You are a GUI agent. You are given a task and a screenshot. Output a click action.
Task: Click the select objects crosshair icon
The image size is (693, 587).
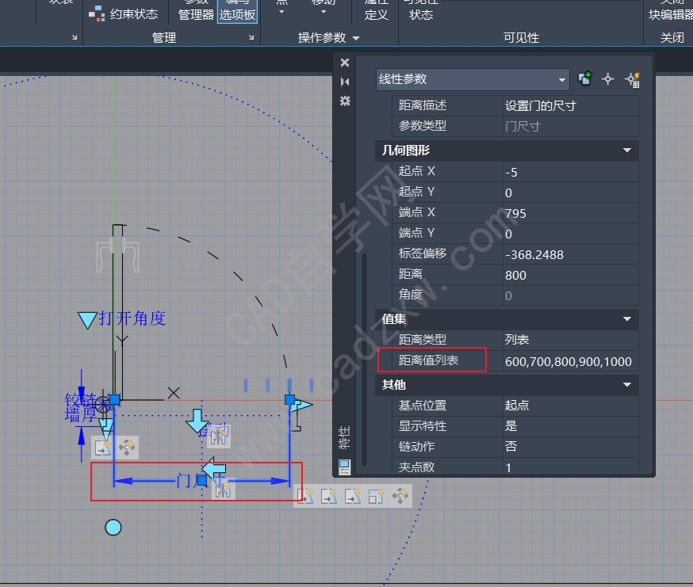(607, 79)
